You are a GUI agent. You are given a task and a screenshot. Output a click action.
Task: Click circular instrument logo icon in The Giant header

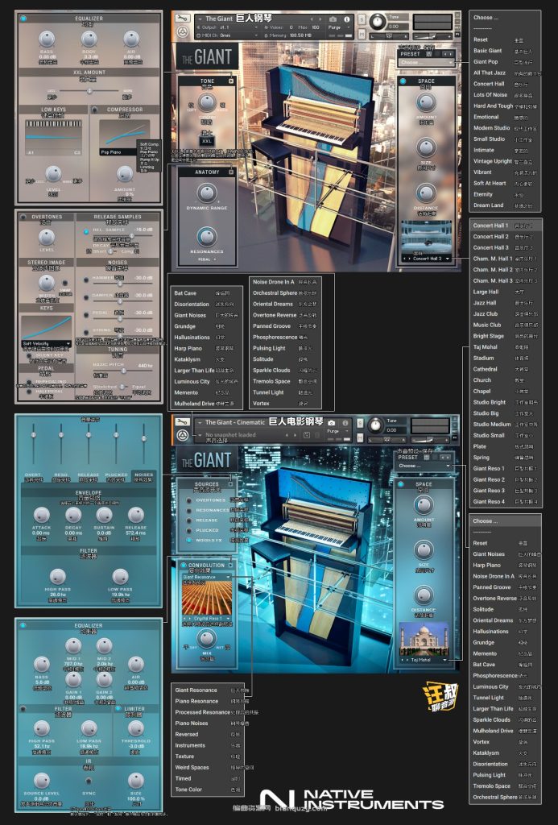[x=183, y=32]
